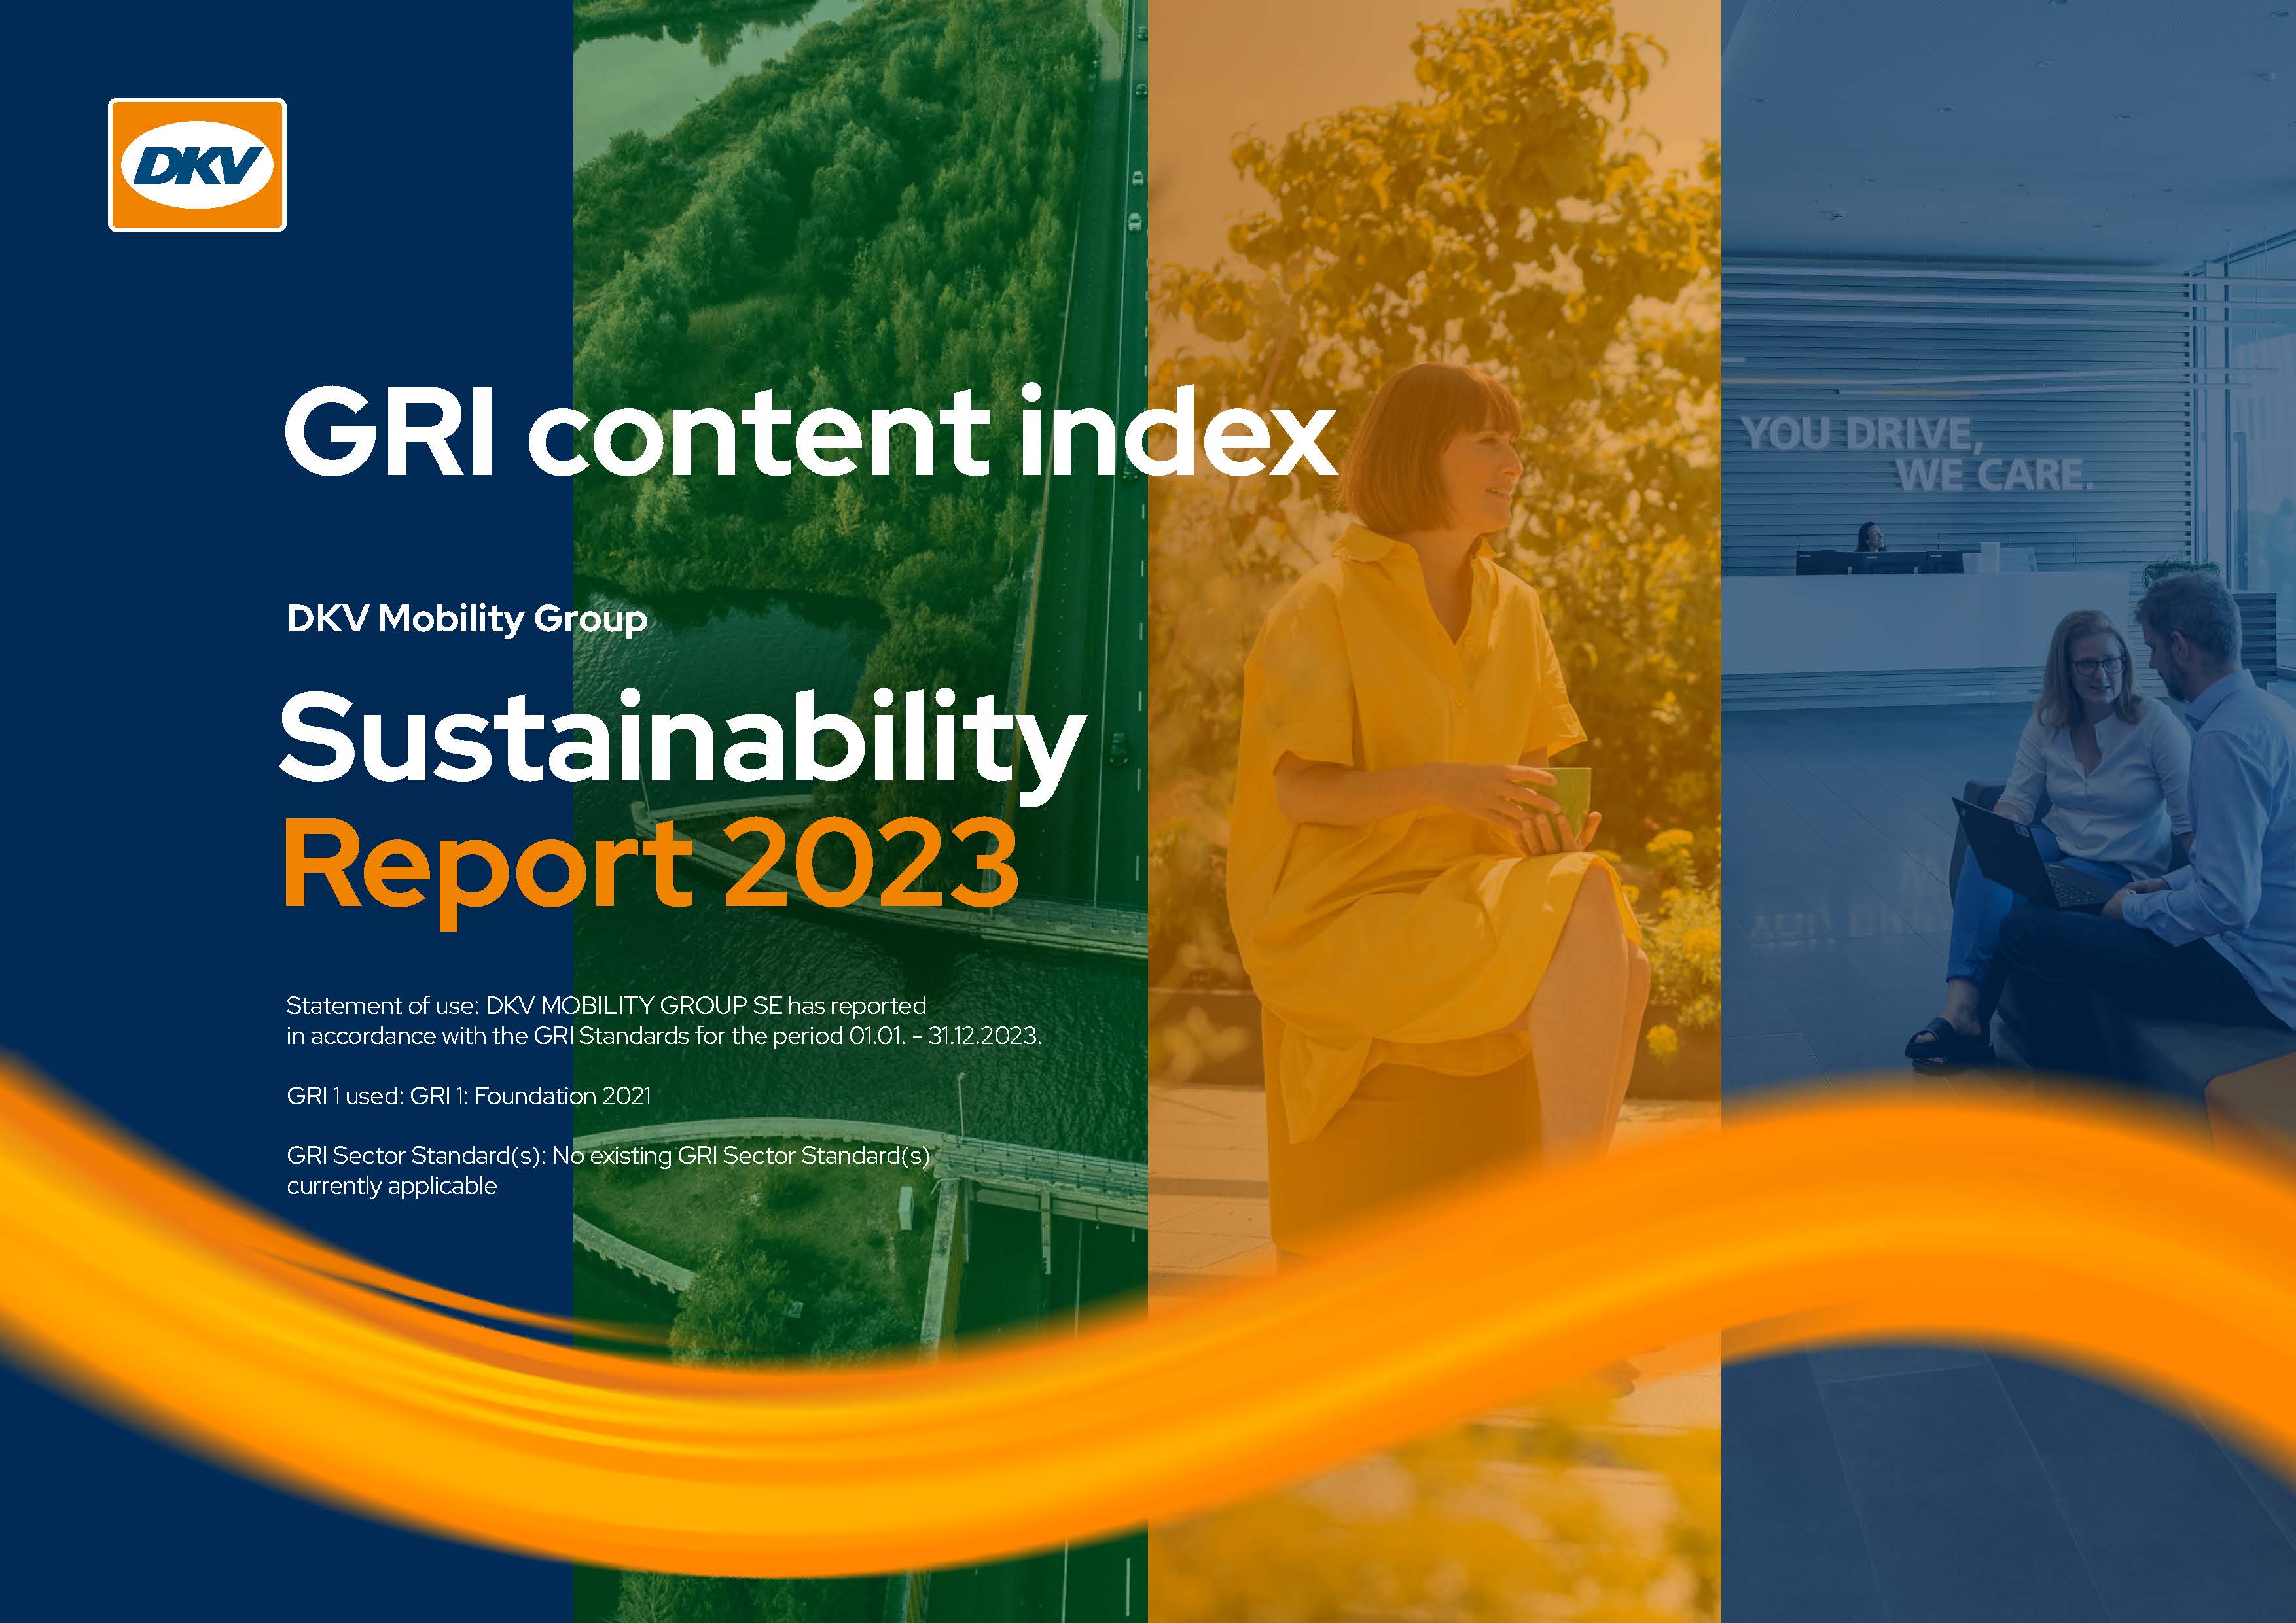
Task: Click 'DKV Mobility Group' subtitle
Action: (467, 619)
